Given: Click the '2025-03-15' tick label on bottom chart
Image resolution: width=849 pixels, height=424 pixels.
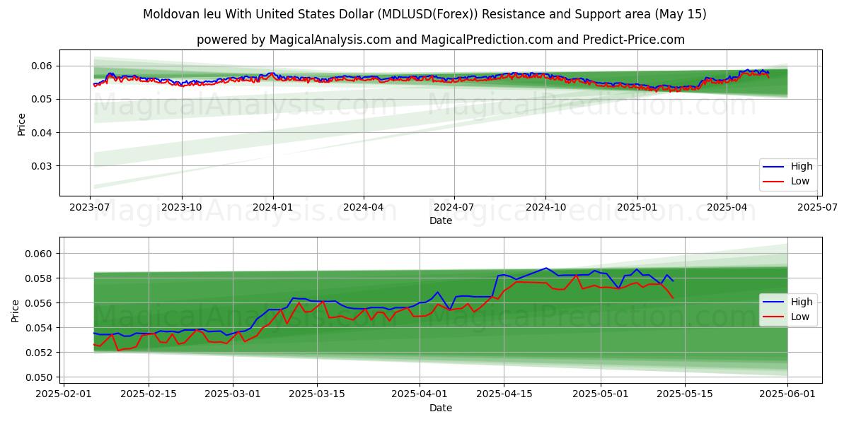Looking at the screenshot, I should 318,395.
